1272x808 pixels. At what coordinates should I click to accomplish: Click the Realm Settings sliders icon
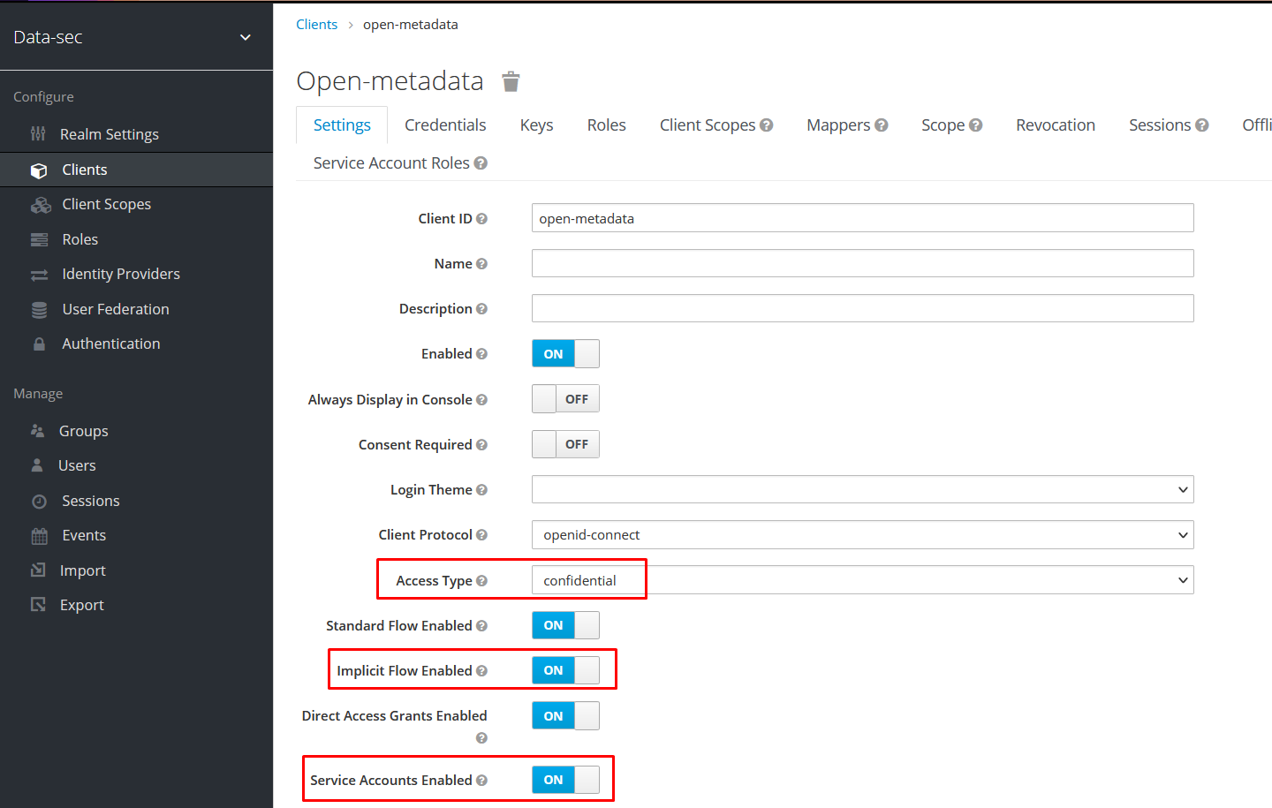point(39,133)
